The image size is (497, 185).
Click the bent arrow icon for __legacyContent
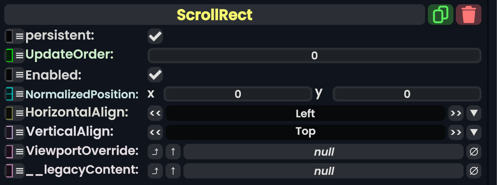click(155, 171)
